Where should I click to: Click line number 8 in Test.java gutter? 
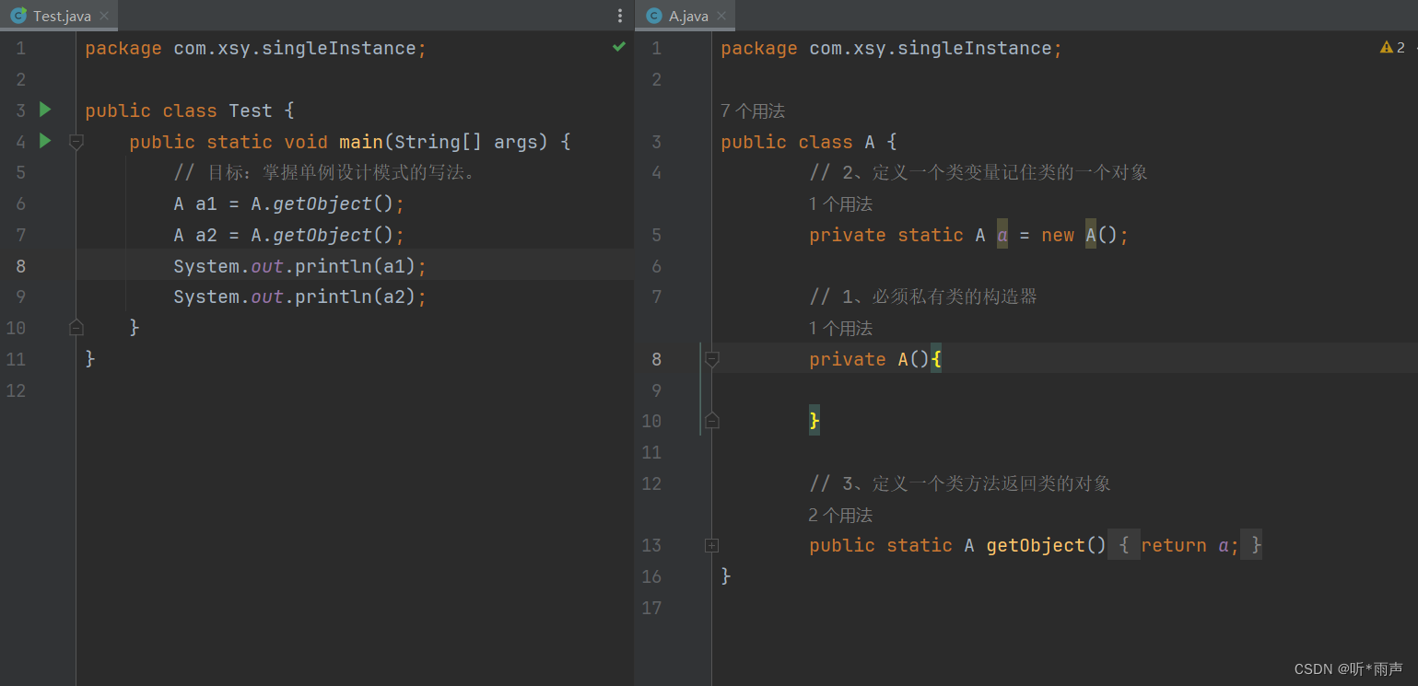[20, 266]
